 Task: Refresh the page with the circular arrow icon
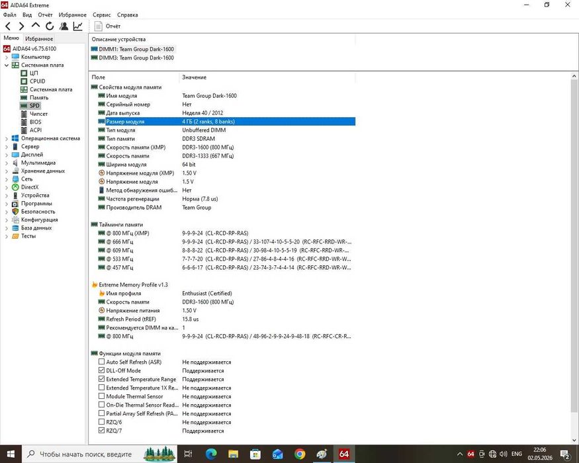(x=50, y=26)
